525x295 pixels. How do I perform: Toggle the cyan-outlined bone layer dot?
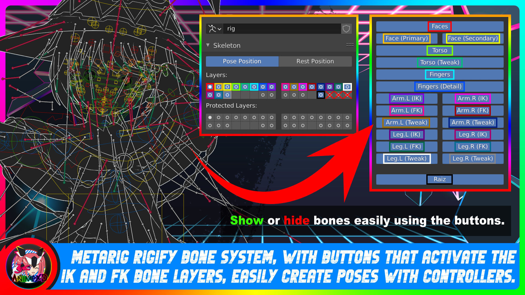click(254, 87)
